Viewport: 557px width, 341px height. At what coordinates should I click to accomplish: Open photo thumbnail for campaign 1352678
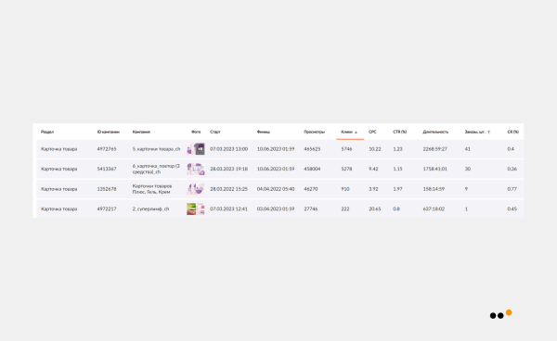(196, 189)
